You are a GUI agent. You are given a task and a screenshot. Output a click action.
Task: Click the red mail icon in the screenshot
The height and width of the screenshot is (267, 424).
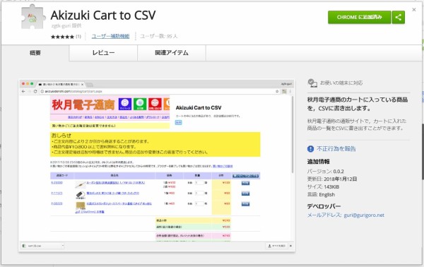(155, 104)
